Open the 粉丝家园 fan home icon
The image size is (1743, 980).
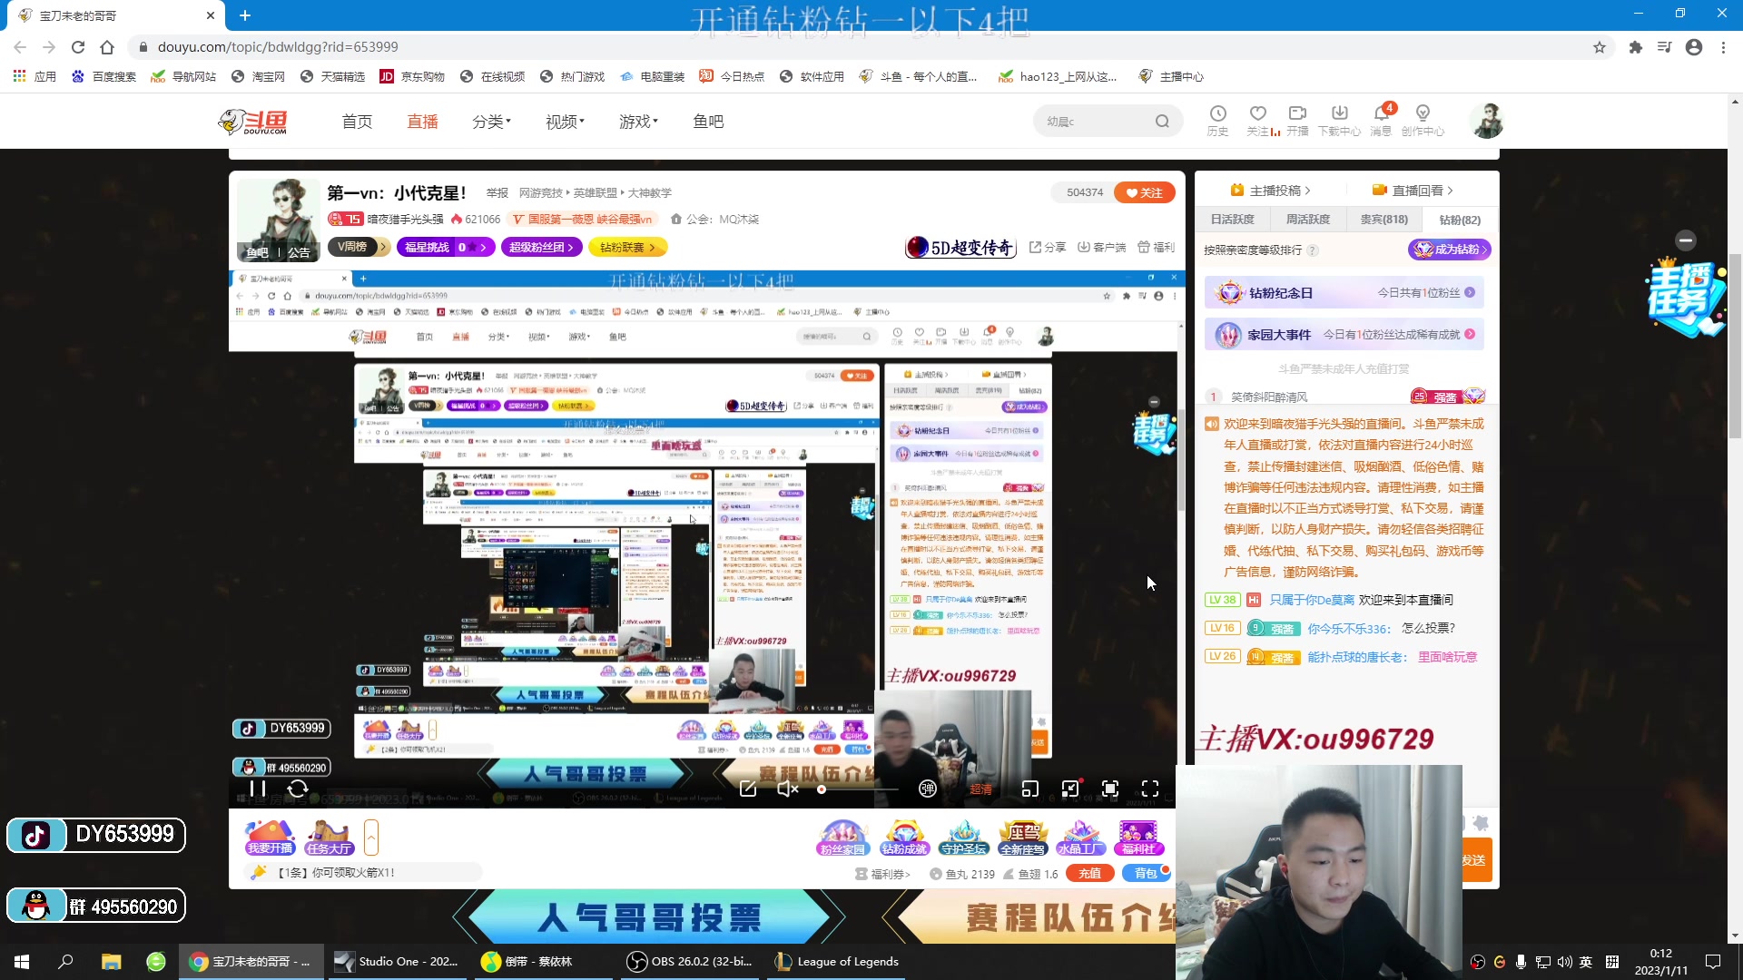842,836
